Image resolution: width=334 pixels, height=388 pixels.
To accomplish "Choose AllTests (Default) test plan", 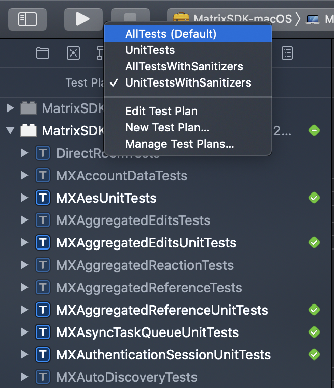I will 188,34.
